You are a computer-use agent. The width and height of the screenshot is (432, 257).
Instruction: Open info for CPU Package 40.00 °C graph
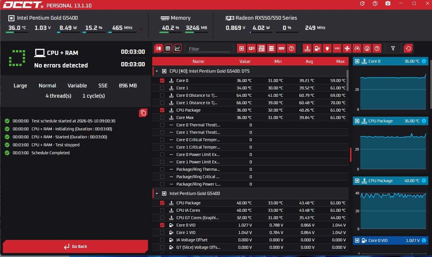click(424, 181)
